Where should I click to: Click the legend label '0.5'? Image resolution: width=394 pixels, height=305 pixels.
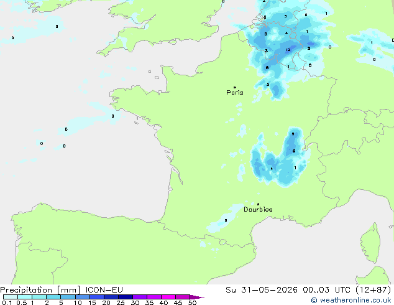pyautogui.click(x=22, y=303)
